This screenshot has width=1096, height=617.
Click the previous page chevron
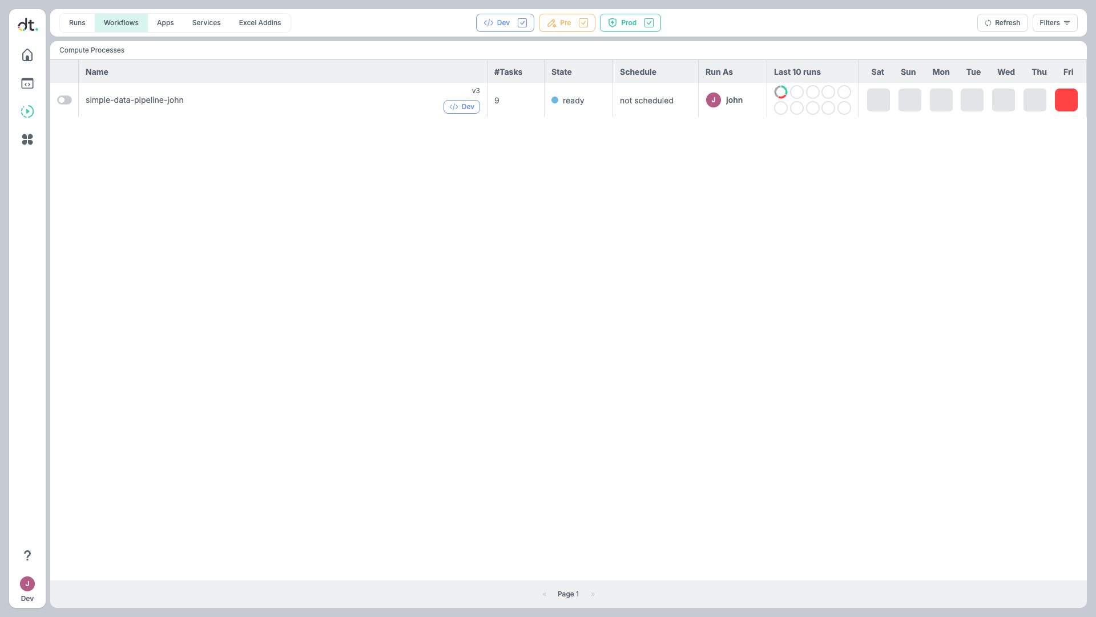point(546,594)
